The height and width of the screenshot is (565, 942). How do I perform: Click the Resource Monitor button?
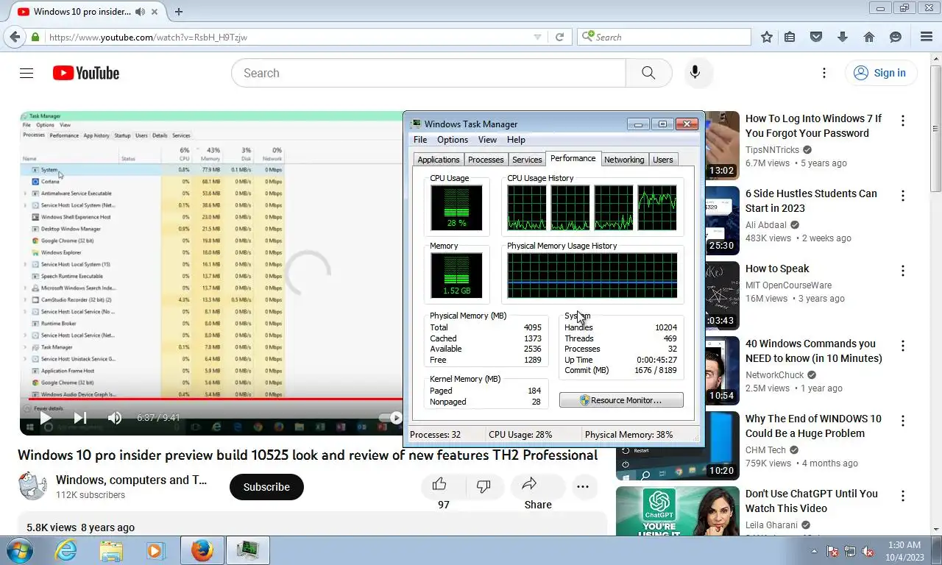621,400
